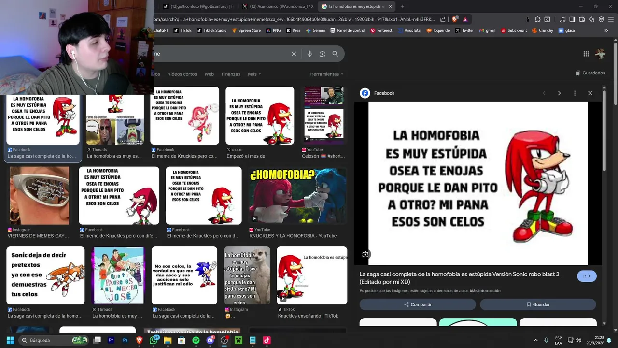
Task: Click the taskbar Búsqueda search box
Action: (54, 340)
